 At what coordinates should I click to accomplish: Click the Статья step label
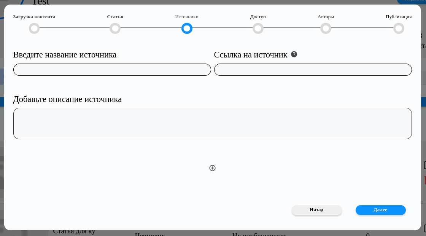115,17
